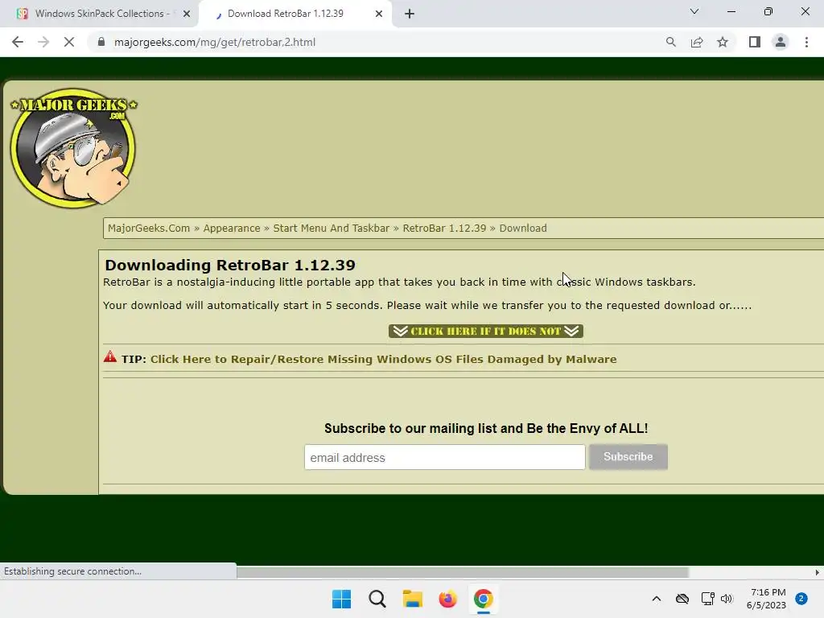Click the Chrome taskbar icon
Screen dimensions: 824x618
click(x=484, y=599)
